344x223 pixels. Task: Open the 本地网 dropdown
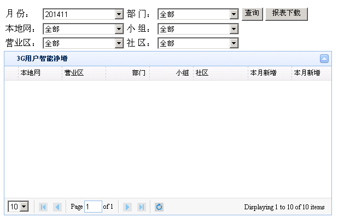tap(83, 29)
